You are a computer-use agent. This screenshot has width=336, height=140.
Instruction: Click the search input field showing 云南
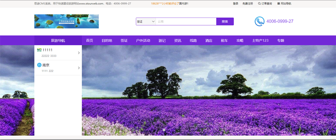(x=186, y=22)
